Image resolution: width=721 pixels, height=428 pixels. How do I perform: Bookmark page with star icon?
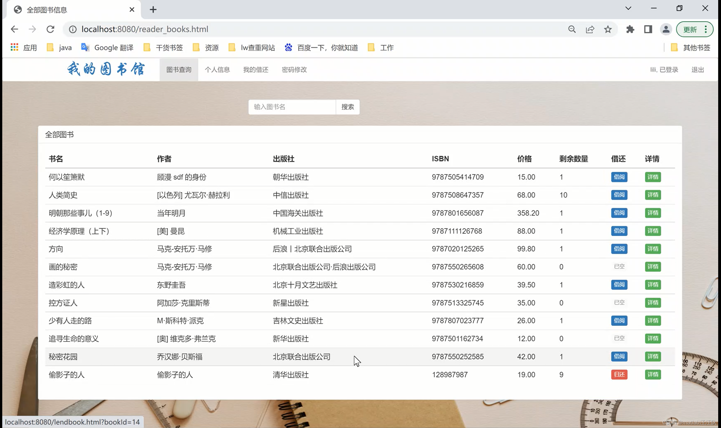[608, 29]
